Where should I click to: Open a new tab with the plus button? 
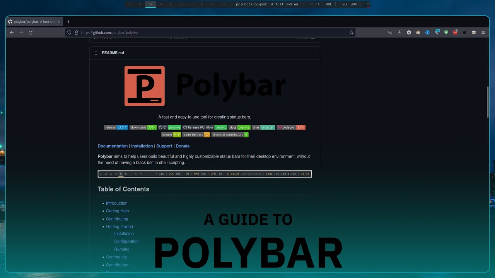69,22
